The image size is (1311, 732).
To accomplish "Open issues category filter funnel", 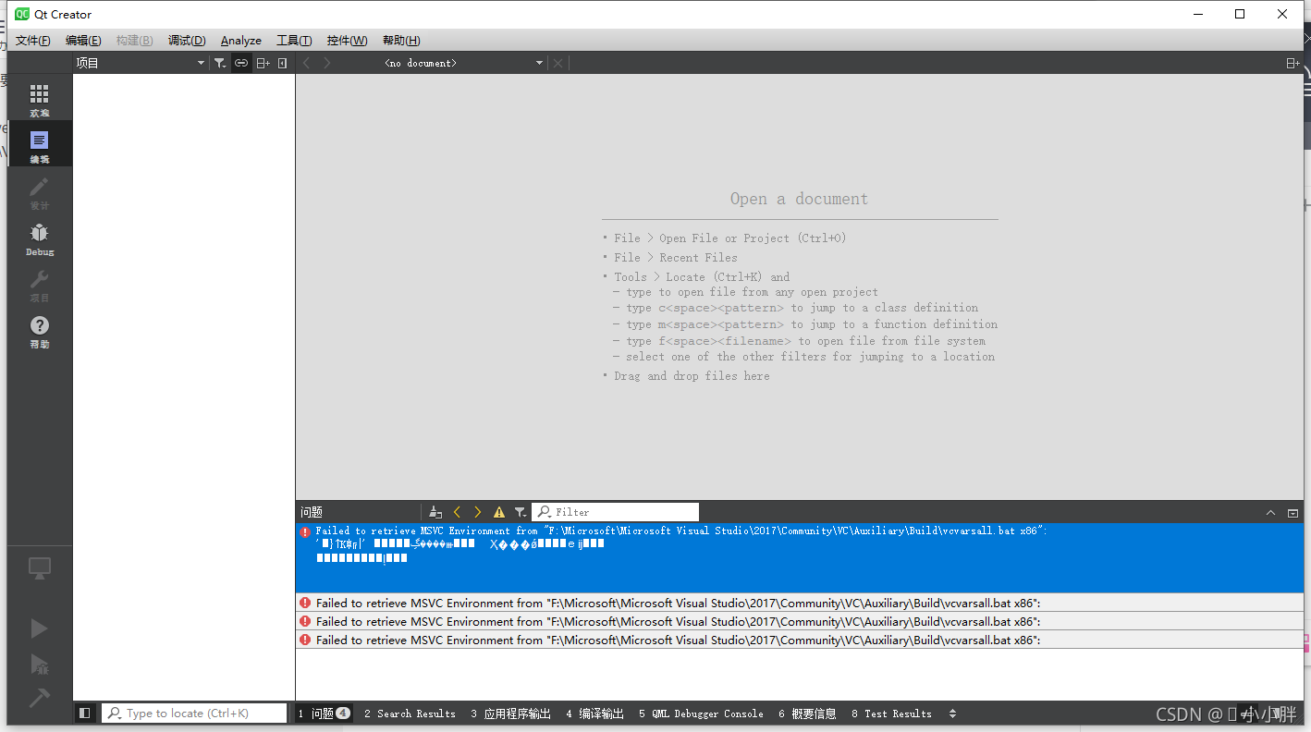I will pos(521,512).
